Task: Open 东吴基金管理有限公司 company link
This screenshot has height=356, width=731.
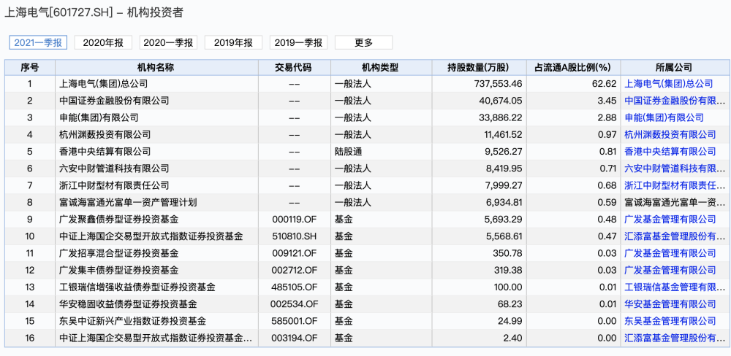Action: (x=670, y=321)
